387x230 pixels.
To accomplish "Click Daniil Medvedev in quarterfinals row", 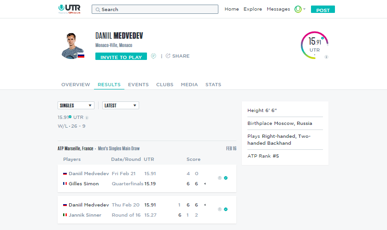I will [x=89, y=174].
